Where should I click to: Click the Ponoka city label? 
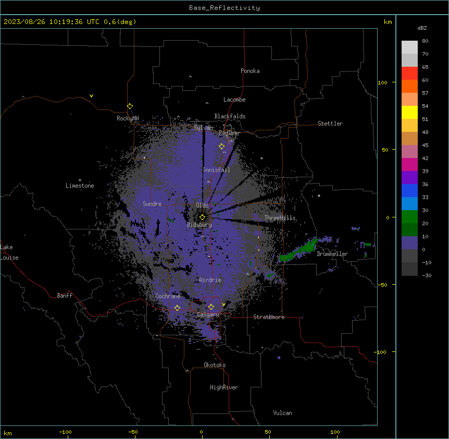coord(250,71)
